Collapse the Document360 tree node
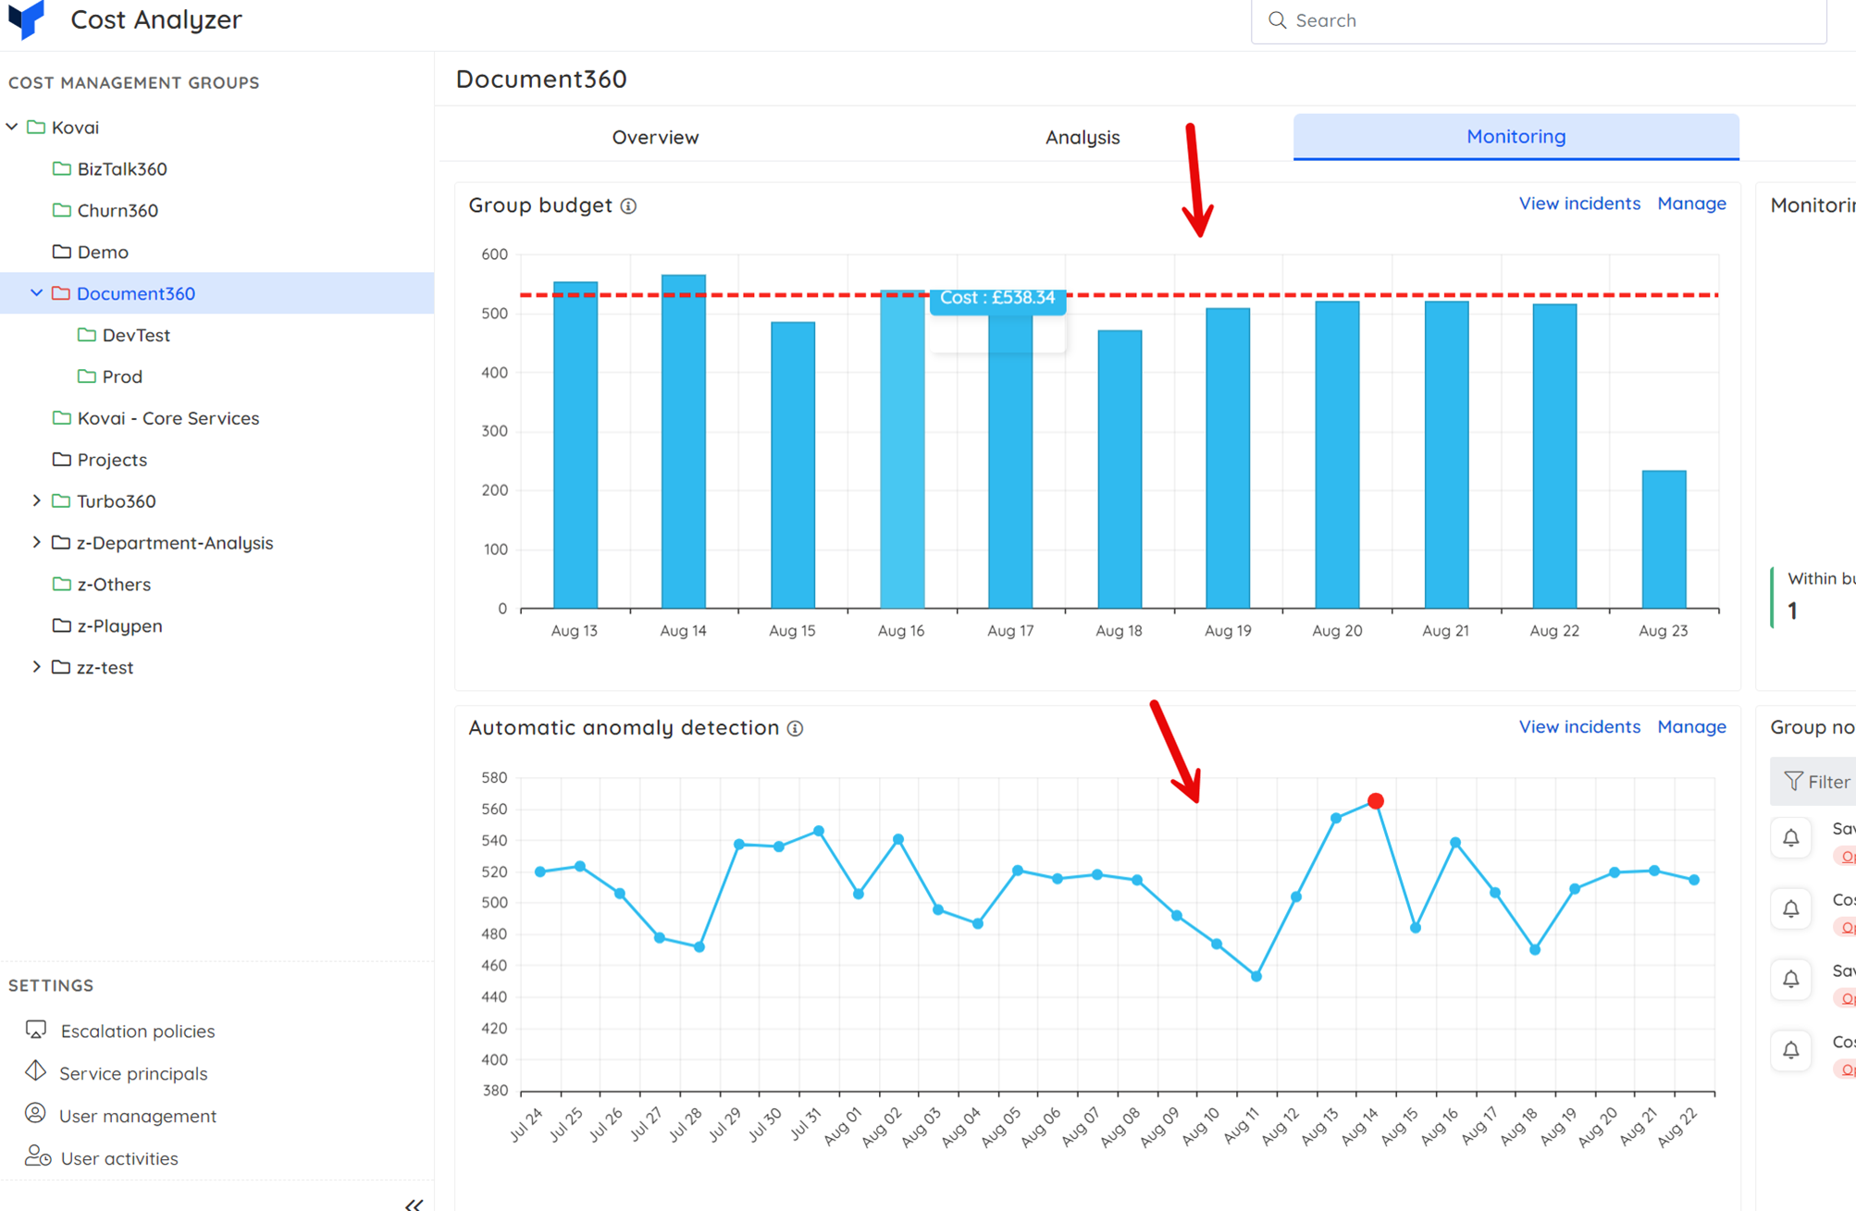 point(36,293)
